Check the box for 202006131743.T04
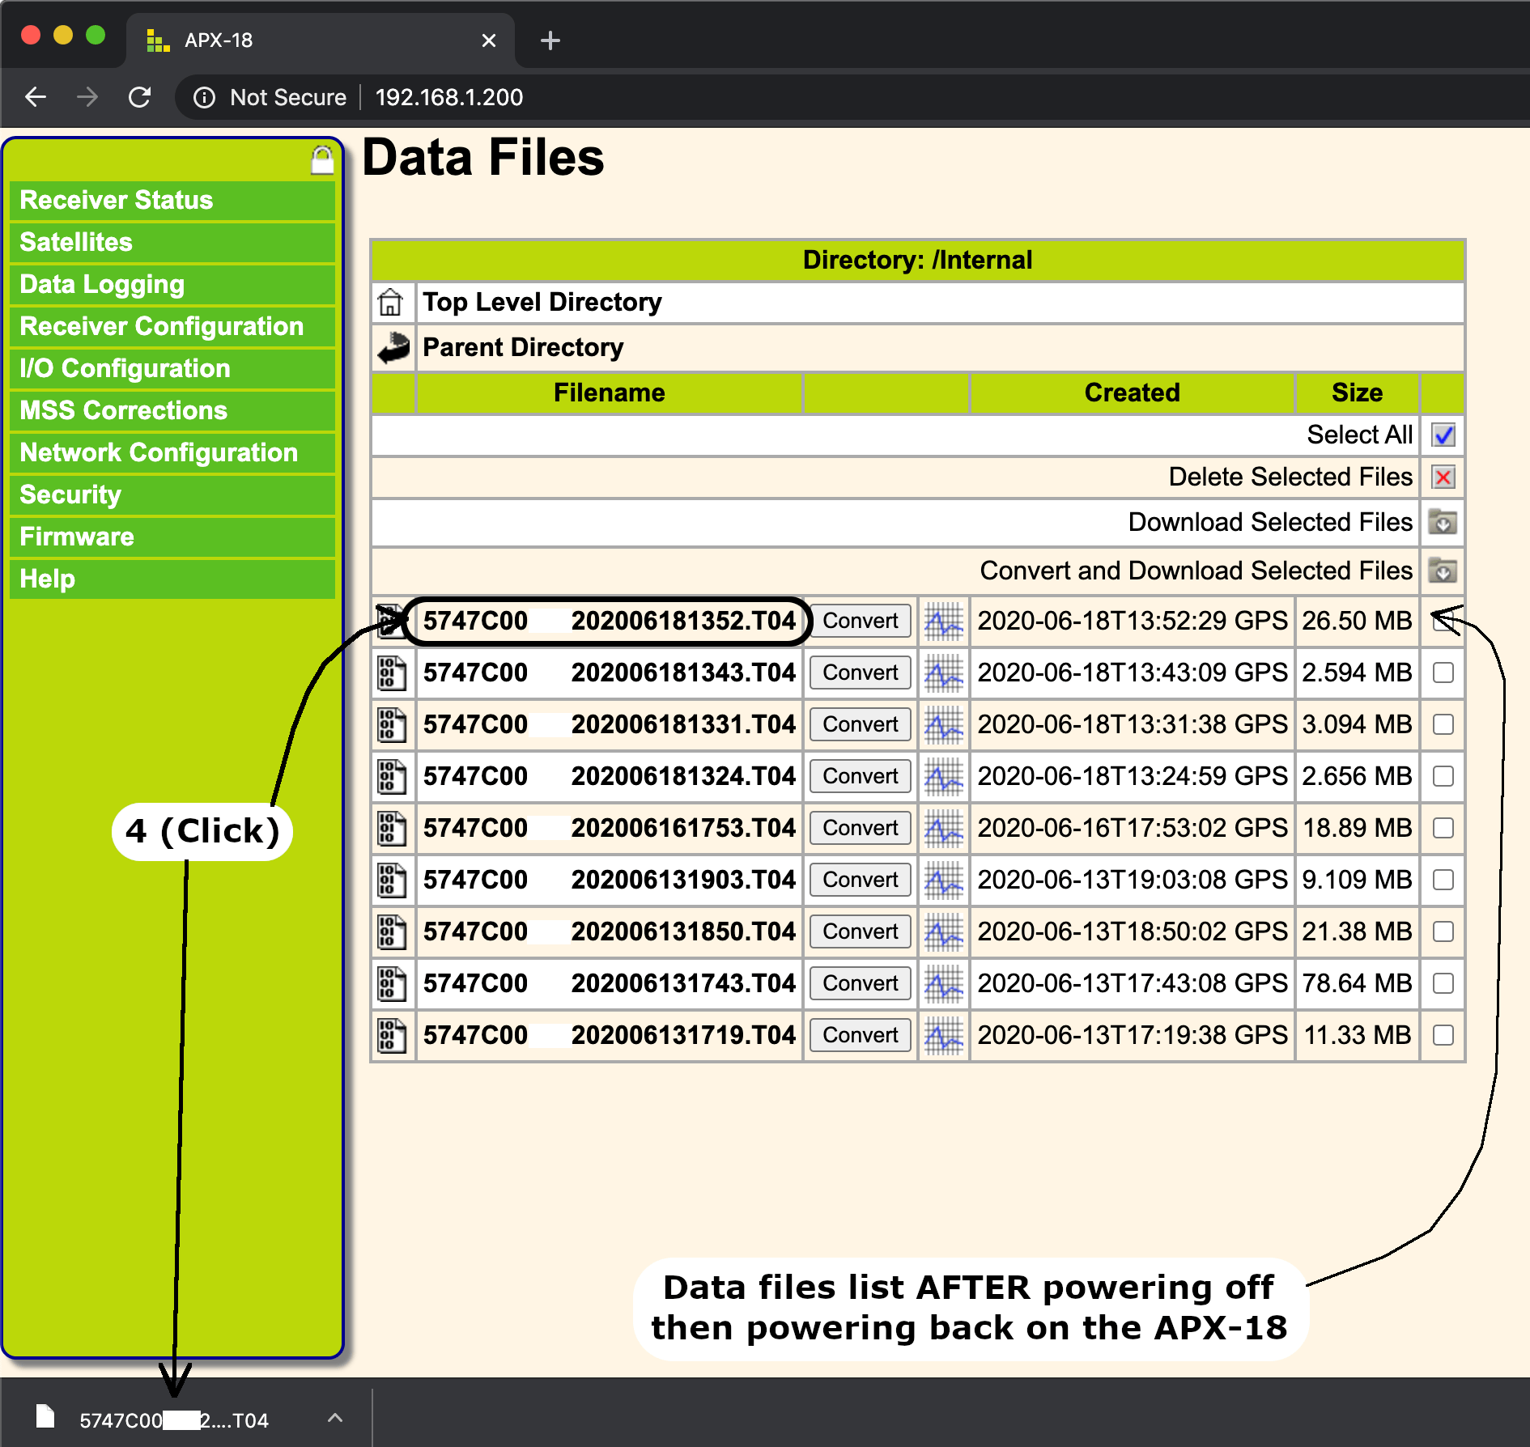Screen dimensions: 1530x1447 (1443, 984)
